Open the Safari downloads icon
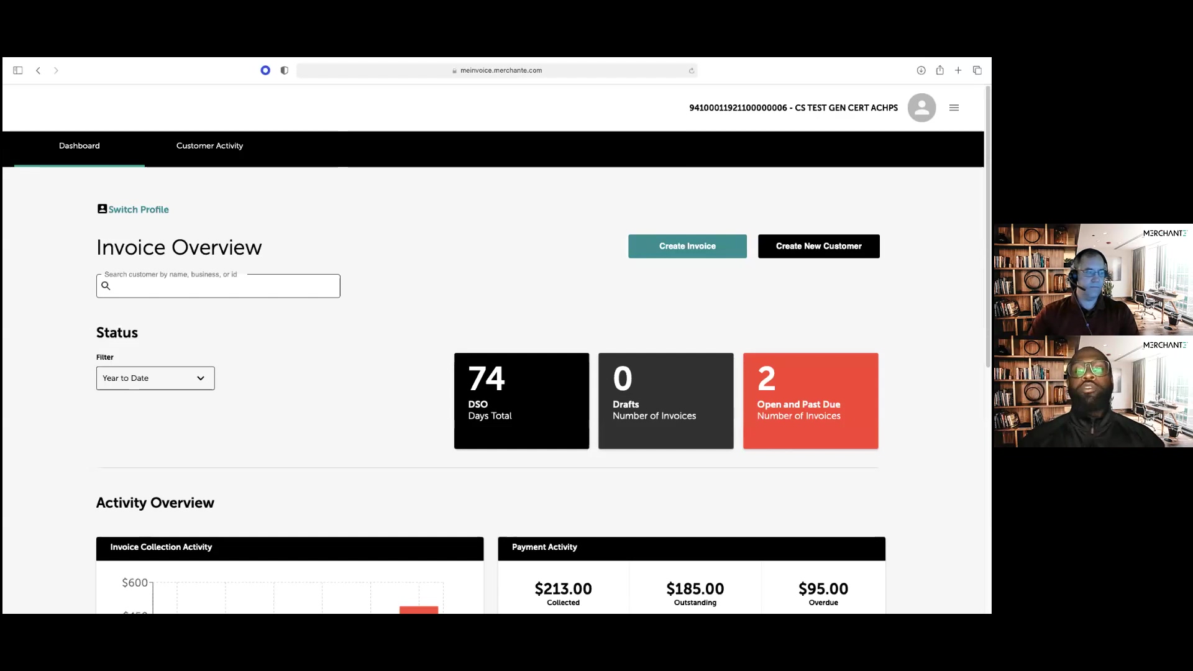1193x671 pixels. pos(921,70)
